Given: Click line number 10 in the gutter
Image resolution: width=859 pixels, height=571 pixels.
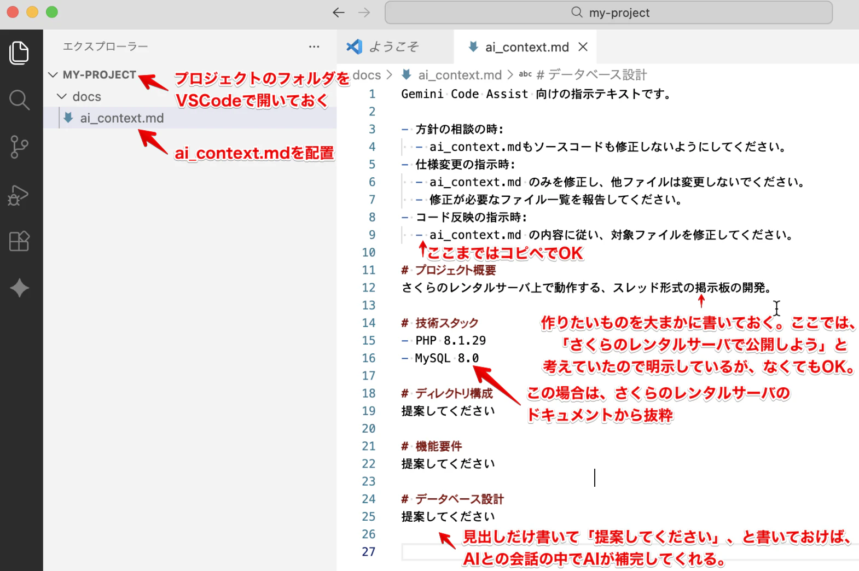Looking at the screenshot, I should [369, 253].
